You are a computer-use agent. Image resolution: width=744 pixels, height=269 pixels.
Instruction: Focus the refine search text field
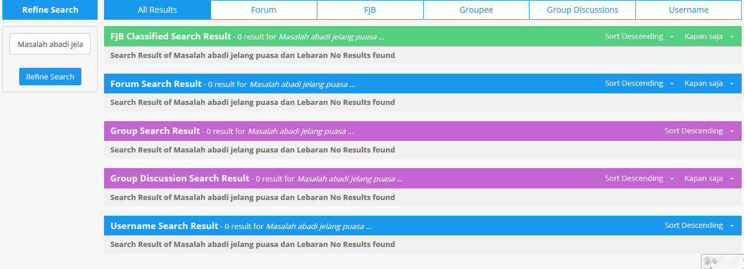tap(50, 44)
